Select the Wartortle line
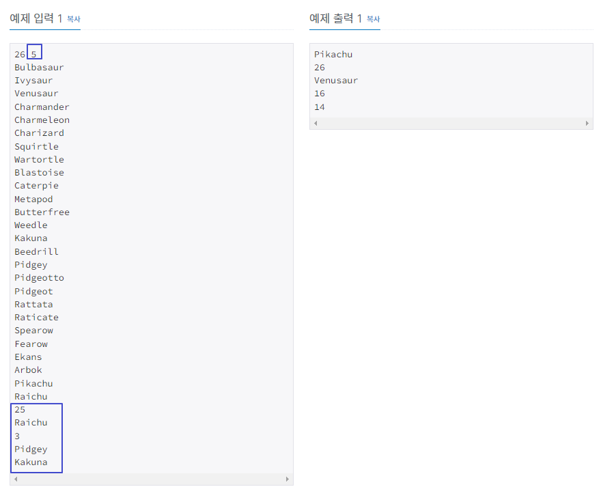This screenshot has height=489, width=601. (39, 159)
